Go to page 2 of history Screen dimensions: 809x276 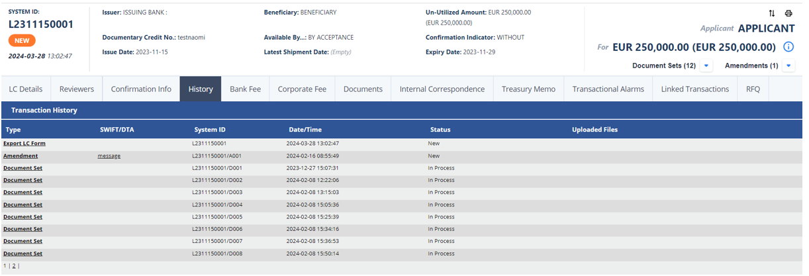tap(13, 266)
